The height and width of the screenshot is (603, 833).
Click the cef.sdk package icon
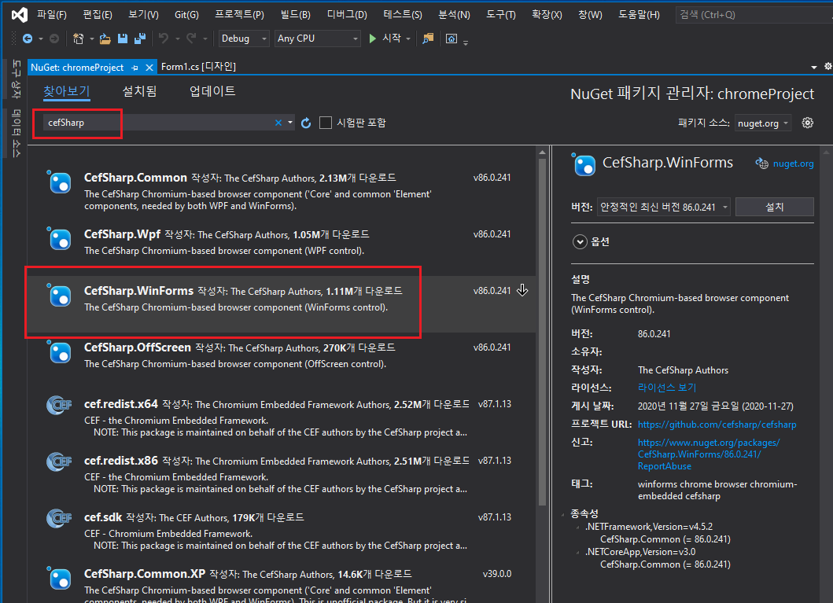click(59, 518)
